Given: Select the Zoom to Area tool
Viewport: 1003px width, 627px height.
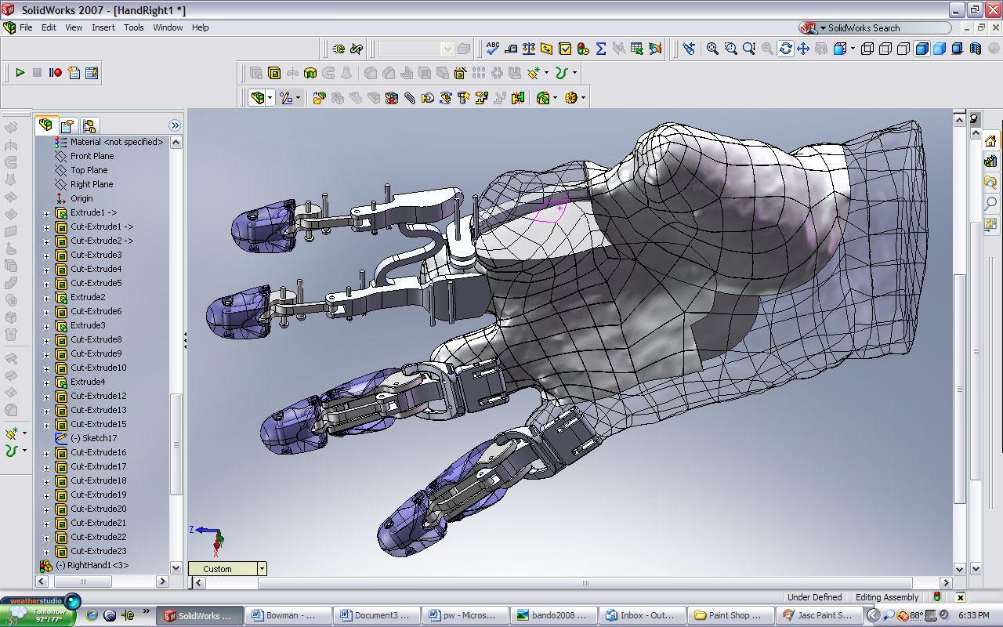Looking at the screenshot, I should click(730, 49).
